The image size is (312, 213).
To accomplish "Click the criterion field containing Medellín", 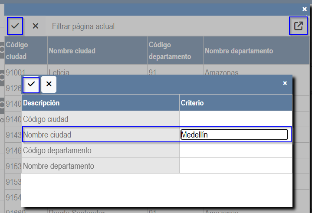I will coord(234,135).
